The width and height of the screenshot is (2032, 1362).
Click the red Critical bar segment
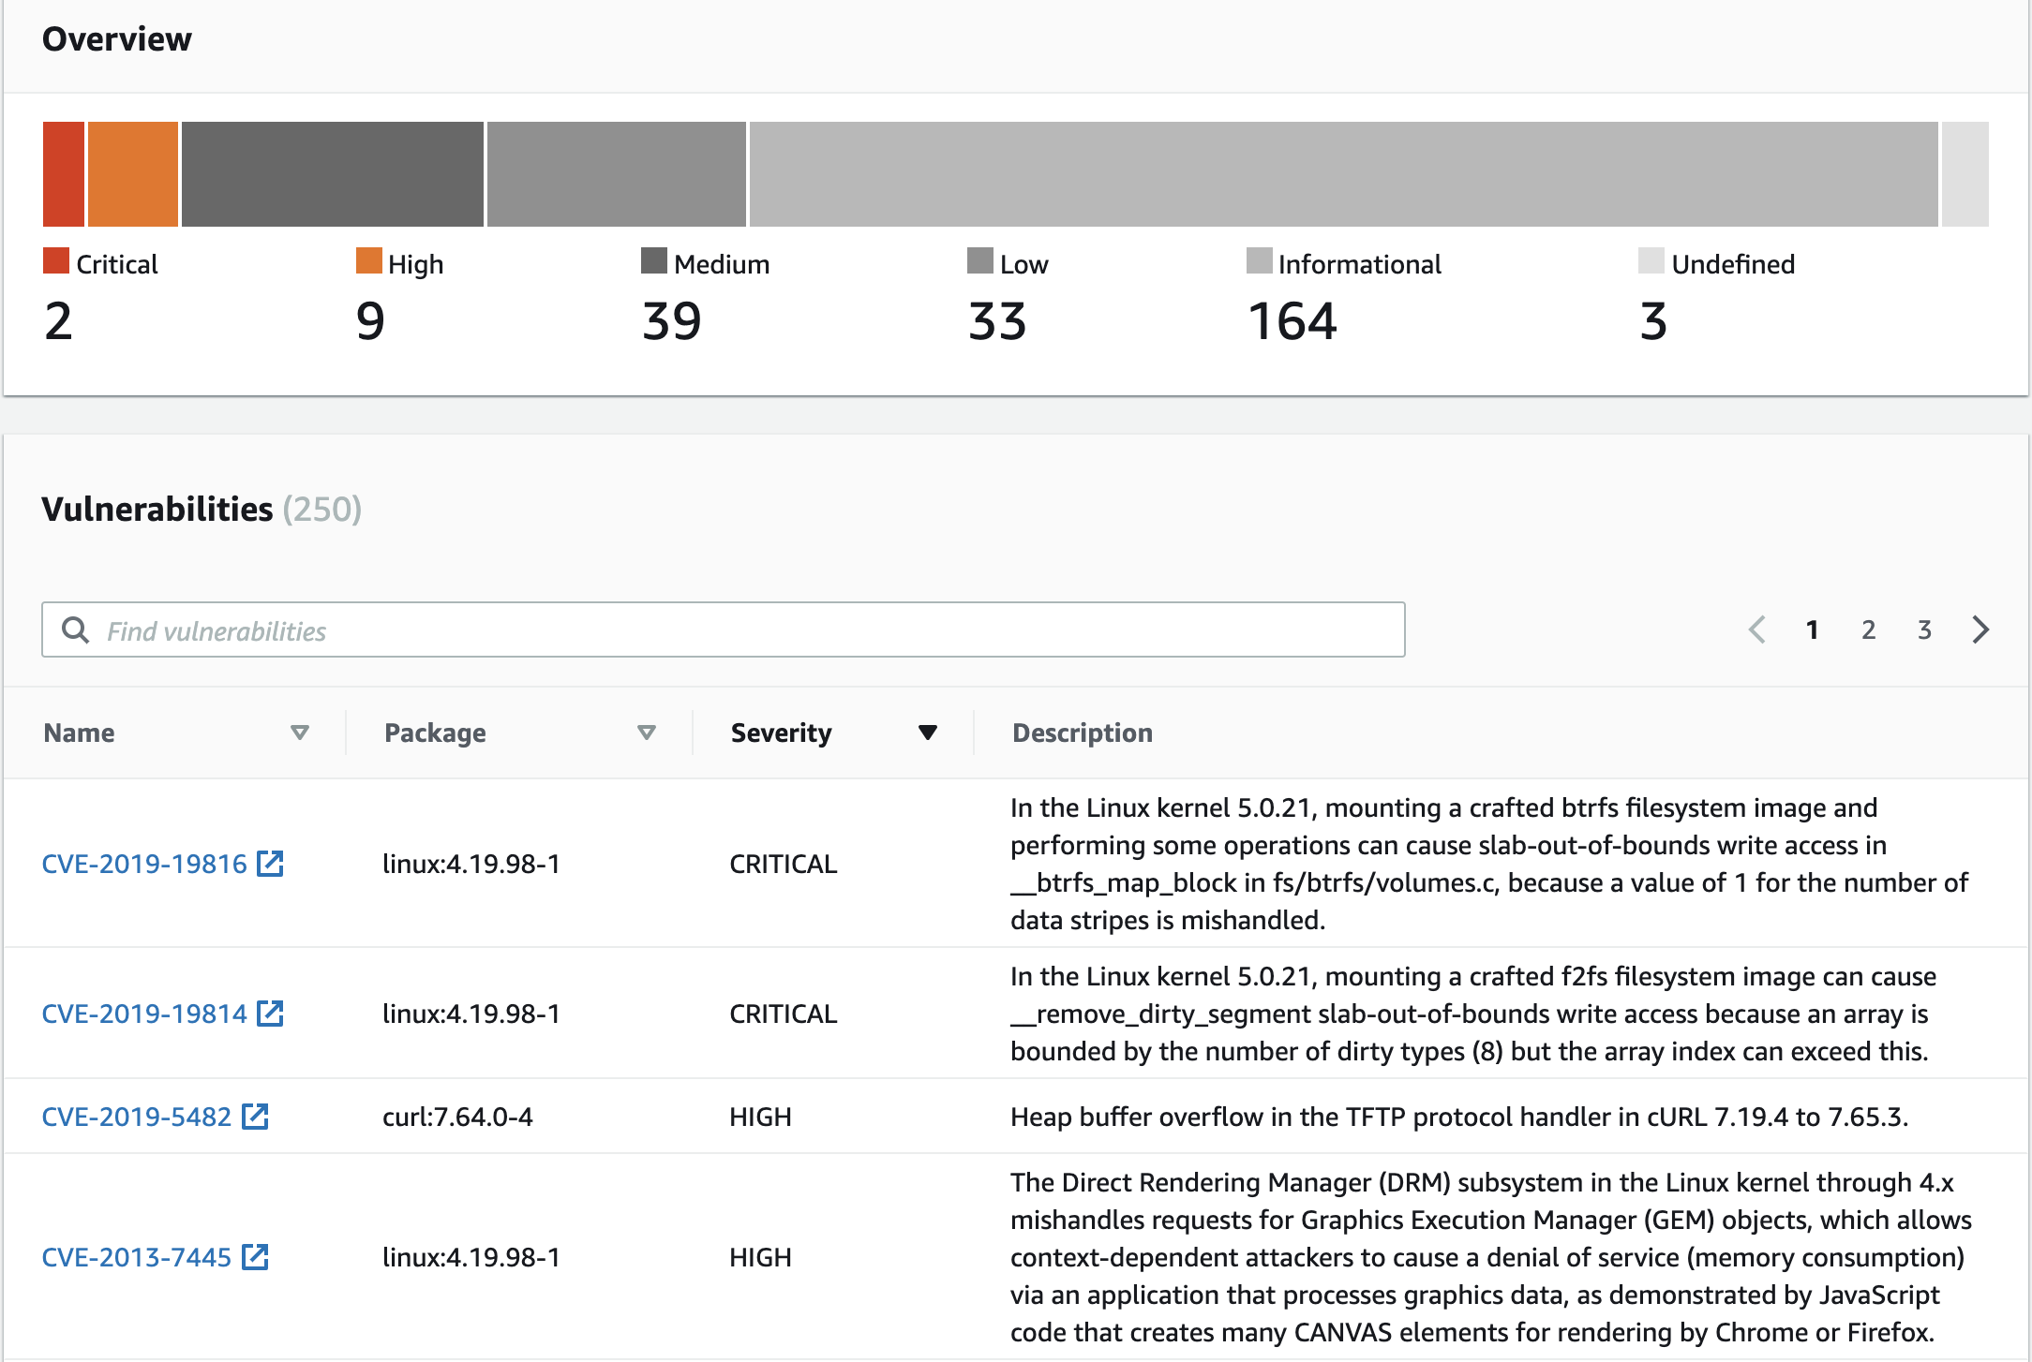[64, 174]
